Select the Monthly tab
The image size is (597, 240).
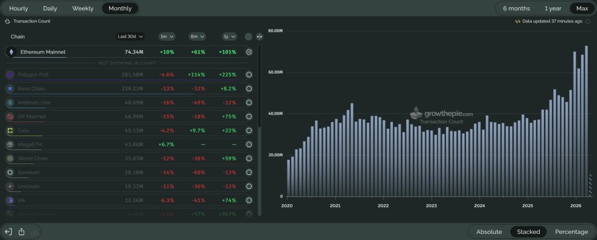pyautogui.click(x=120, y=9)
